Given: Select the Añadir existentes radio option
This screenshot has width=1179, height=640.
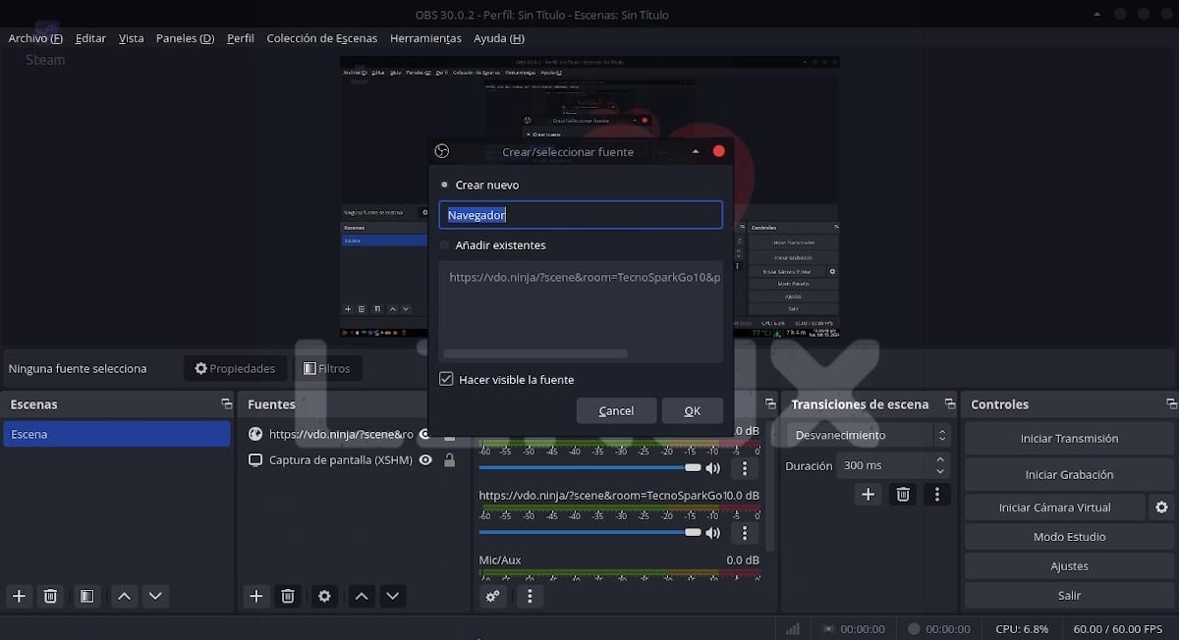Looking at the screenshot, I should (x=445, y=245).
